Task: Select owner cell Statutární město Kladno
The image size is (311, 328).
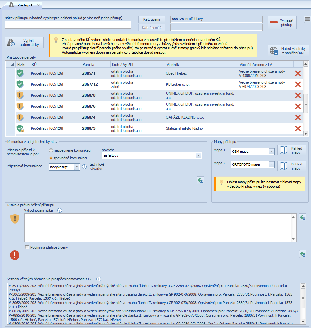Action: (201, 128)
